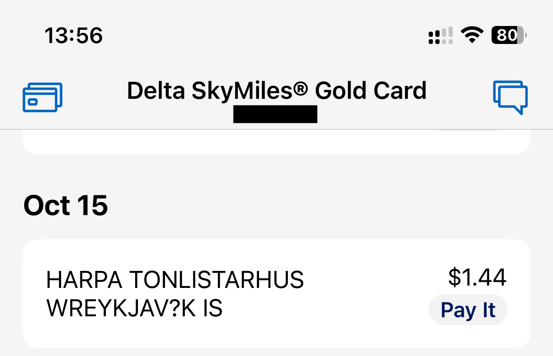This screenshot has width=553, height=356.
Task: Tap the cellular signal bars icon
Action: click(x=441, y=35)
